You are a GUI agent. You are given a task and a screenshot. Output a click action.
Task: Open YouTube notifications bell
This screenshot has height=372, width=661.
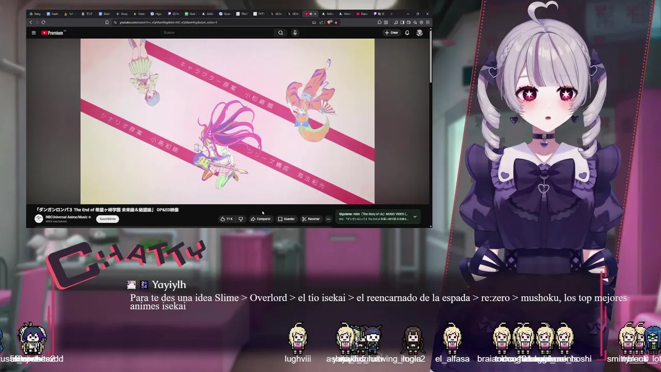tap(407, 33)
